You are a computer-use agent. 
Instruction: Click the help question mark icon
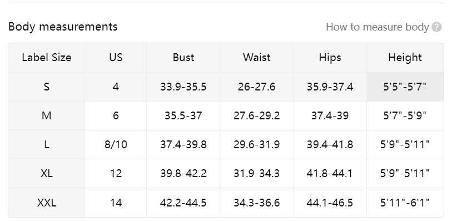click(437, 27)
